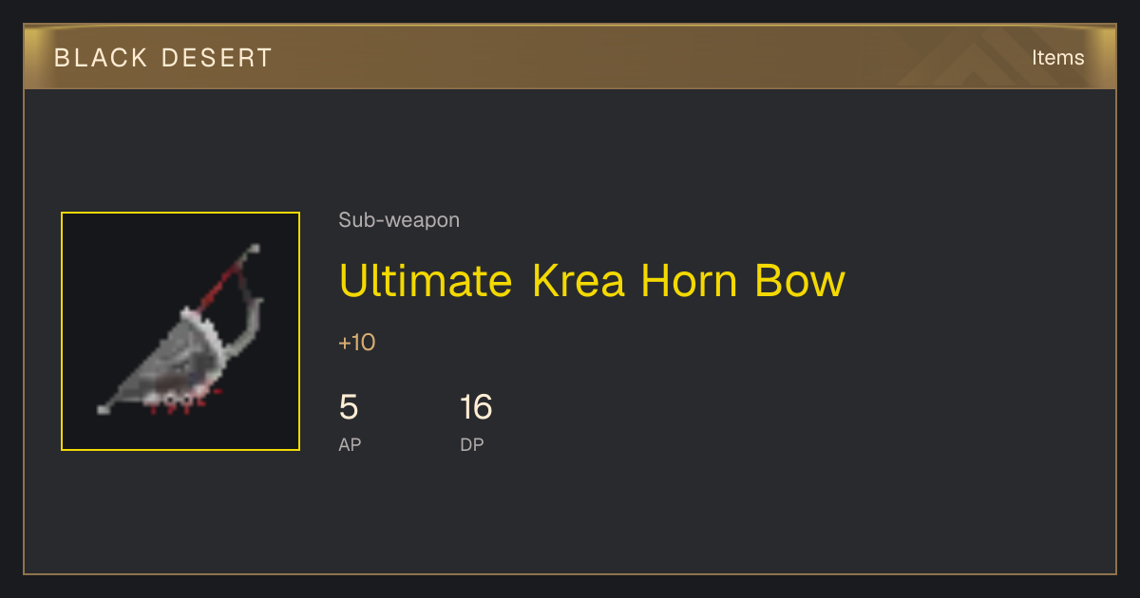The width and height of the screenshot is (1140, 598).
Task: Click the Ultimate Krea Horn Bow item icon
Action: tap(180, 331)
